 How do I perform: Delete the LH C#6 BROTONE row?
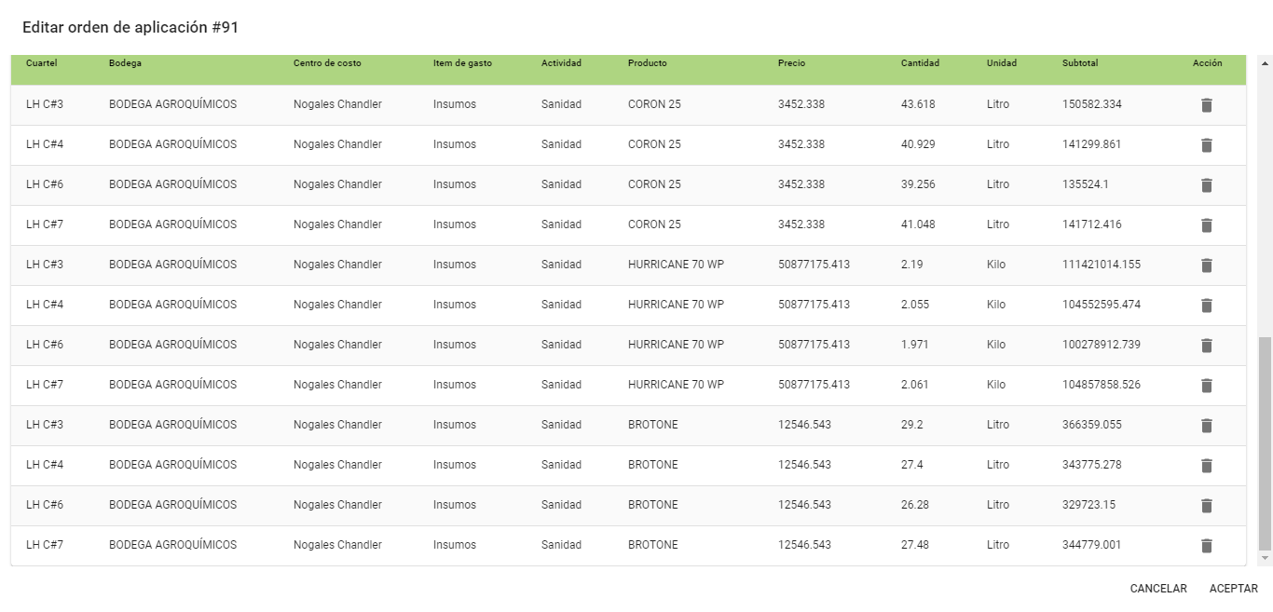coord(1206,506)
